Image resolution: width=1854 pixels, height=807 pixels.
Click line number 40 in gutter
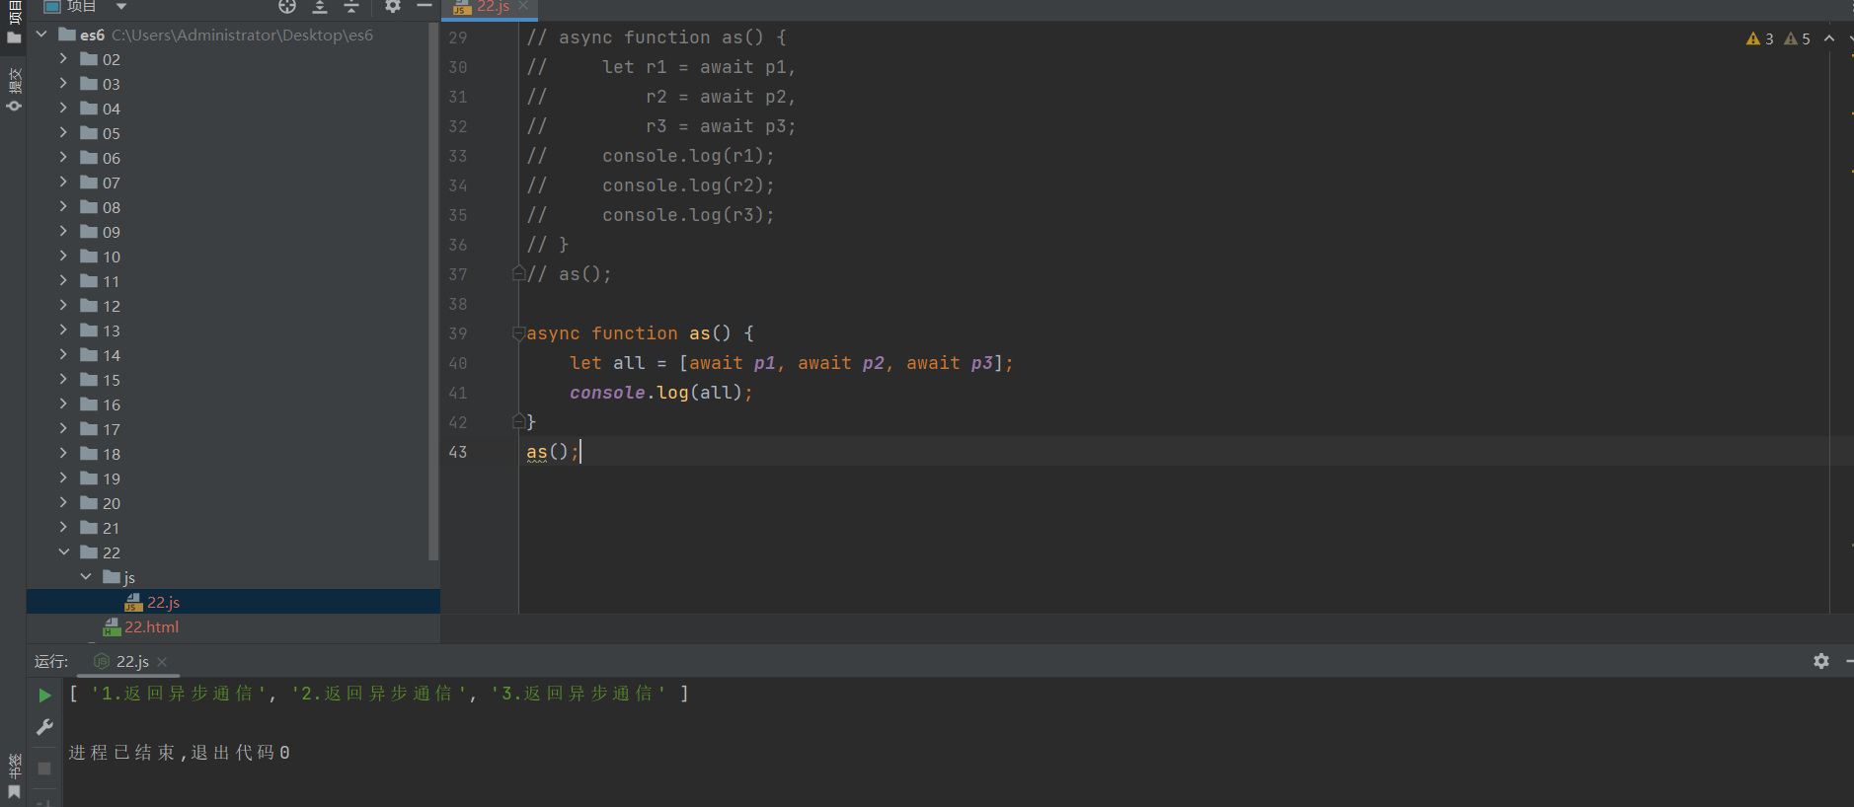click(458, 363)
